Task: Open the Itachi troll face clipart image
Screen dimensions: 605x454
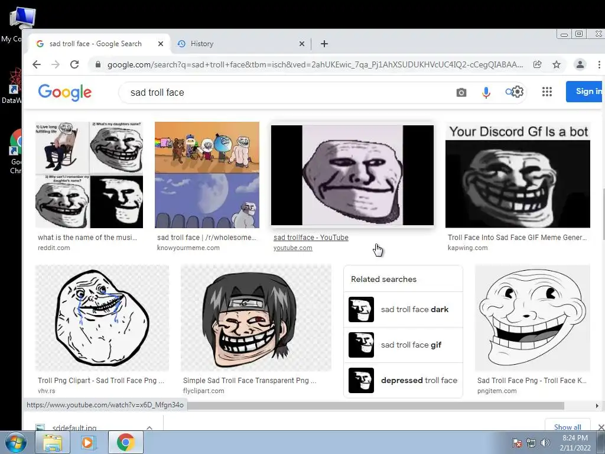Action: tap(256, 318)
